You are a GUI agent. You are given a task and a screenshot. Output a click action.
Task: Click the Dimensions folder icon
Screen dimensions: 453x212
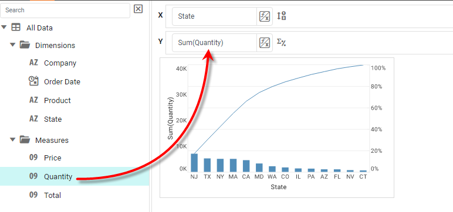pyautogui.click(x=25, y=45)
